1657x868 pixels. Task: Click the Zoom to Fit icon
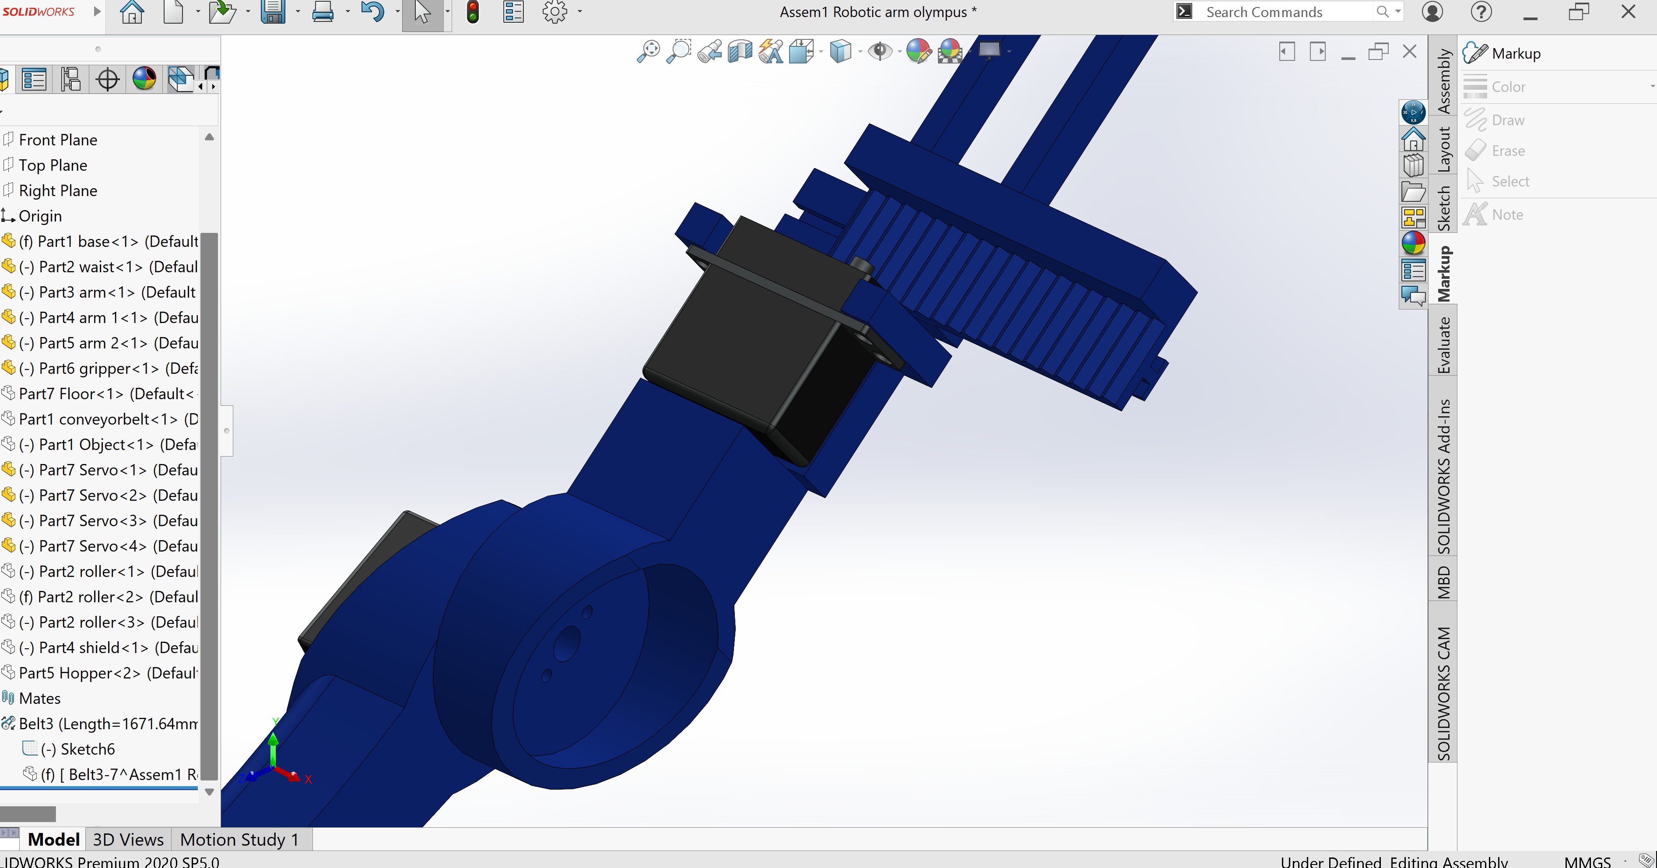point(648,51)
